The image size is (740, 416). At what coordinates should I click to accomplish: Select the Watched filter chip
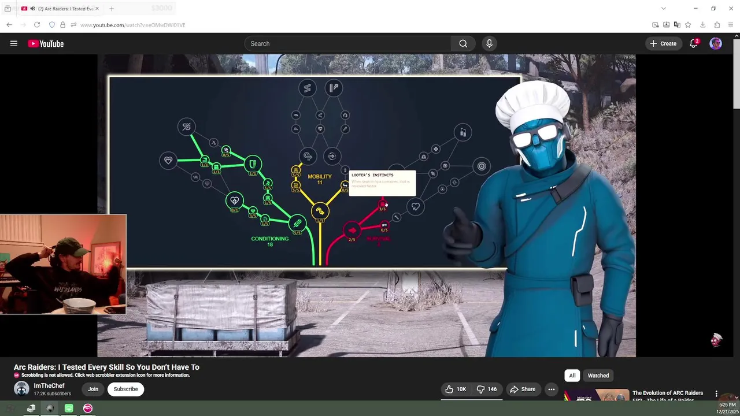(x=598, y=376)
